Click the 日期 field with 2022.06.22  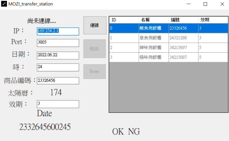58,56
